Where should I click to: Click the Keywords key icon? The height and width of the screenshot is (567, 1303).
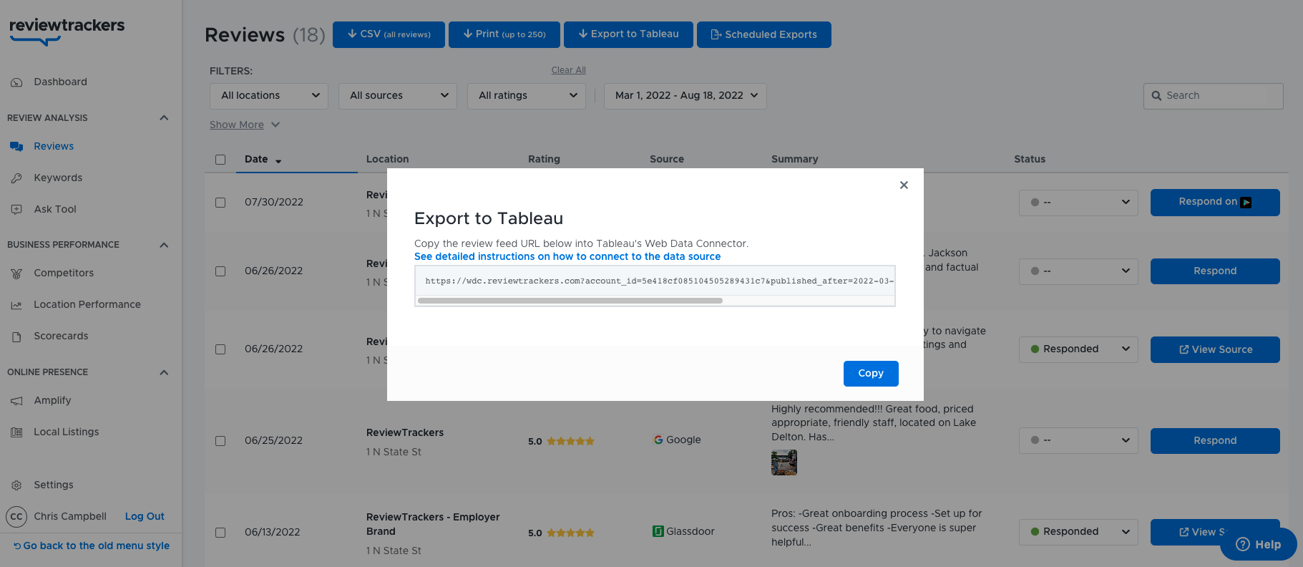(x=16, y=178)
